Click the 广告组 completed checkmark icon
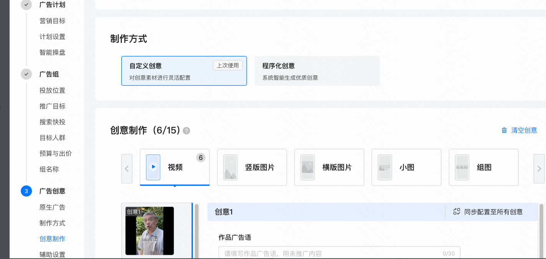The width and height of the screenshot is (546, 259). pos(27,74)
